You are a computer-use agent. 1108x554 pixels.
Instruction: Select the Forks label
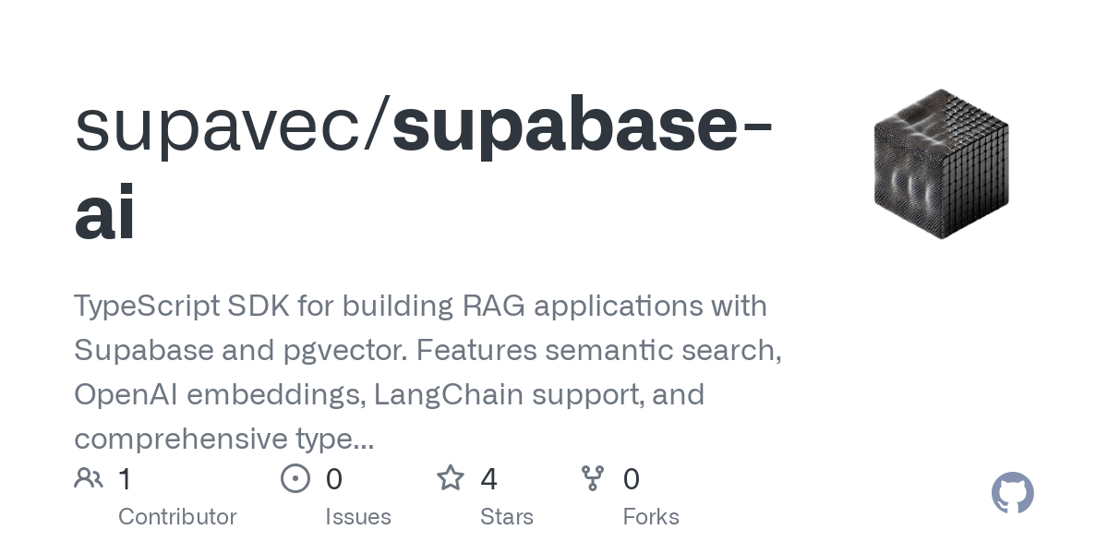(x=651, y=517)
